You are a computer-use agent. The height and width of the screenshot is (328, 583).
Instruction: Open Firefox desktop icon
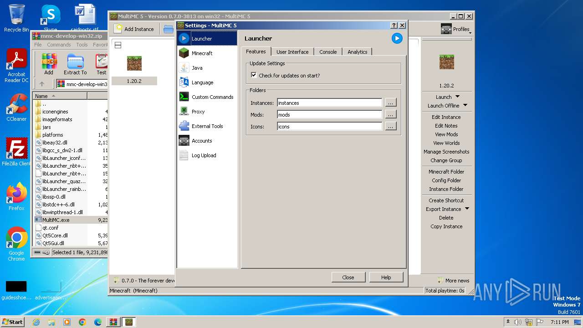(x=17, y=196)
